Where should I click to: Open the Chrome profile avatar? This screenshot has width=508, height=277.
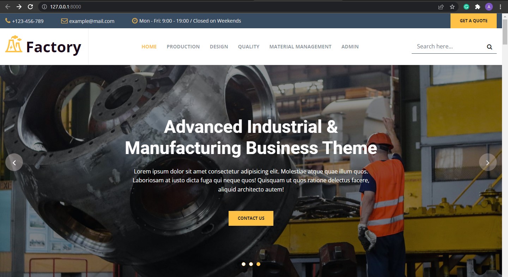pyautogui.click(x=489, y=7)
